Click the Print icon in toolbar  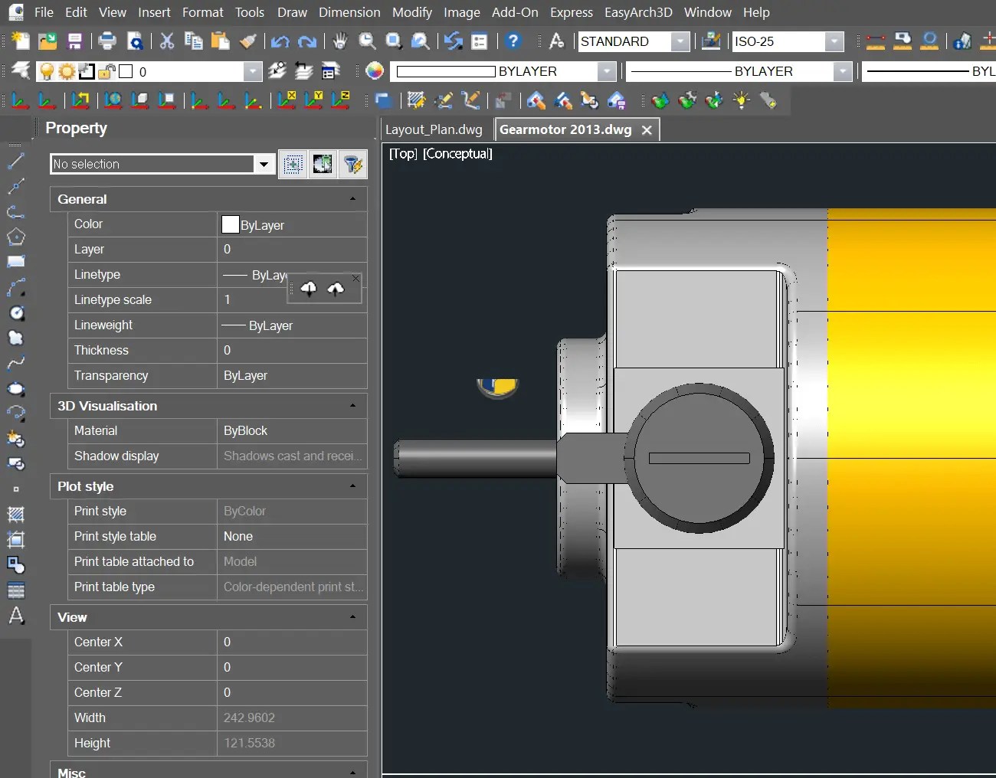107,41
